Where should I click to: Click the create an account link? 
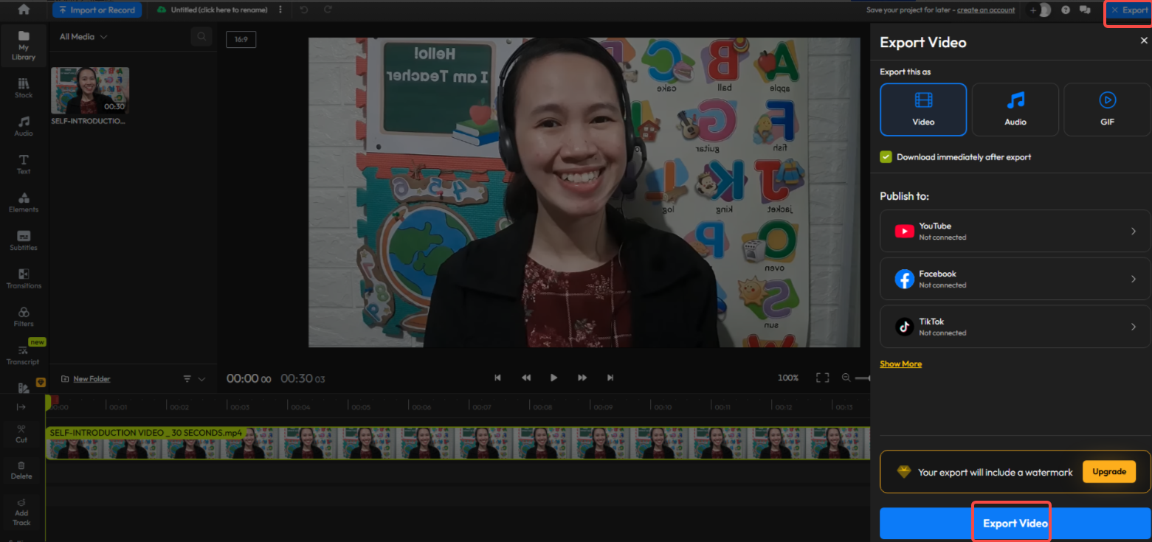click(x=987, y=10)
